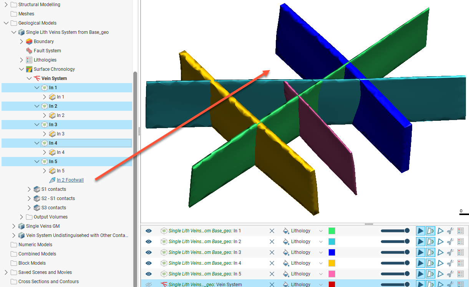
Task: Show the hidden Vein System object
Action: pyautogui.click(x=149, y=285)
